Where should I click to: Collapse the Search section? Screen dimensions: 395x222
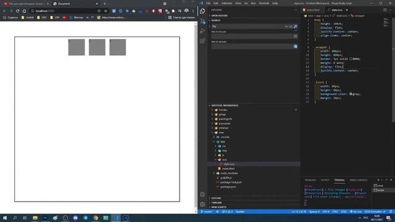[215, 20]
